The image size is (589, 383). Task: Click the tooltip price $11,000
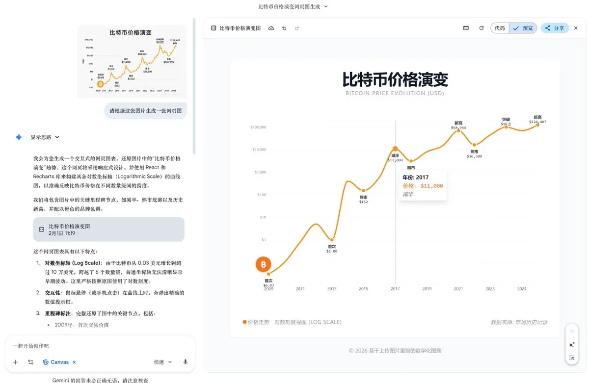[x=423, y=186]
